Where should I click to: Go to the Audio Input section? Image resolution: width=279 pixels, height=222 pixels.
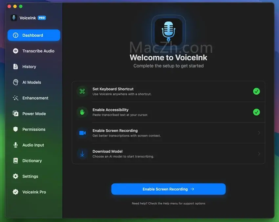click(34, 145)
